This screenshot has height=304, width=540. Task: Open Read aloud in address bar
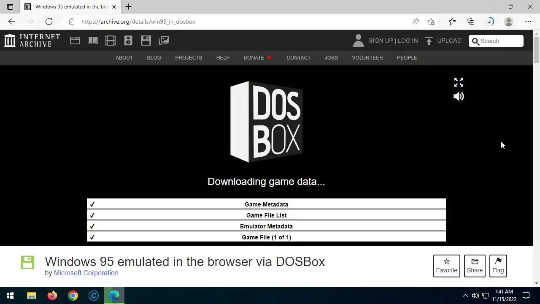416,22
